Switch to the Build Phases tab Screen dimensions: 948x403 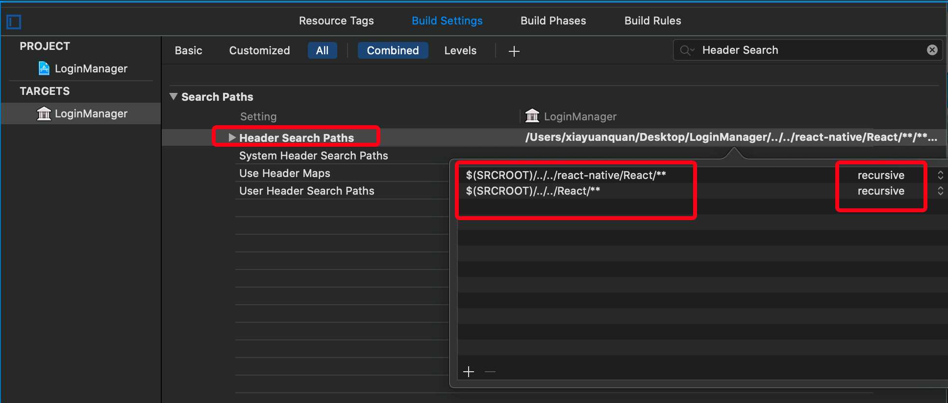pos(553,21)
